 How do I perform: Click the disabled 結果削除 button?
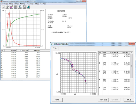point(115,100)
